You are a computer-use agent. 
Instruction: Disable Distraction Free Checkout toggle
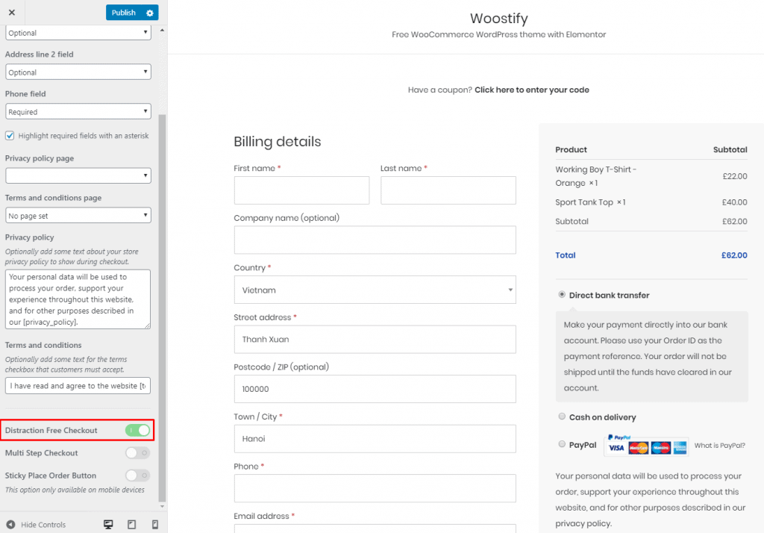(x=137, y=430)
